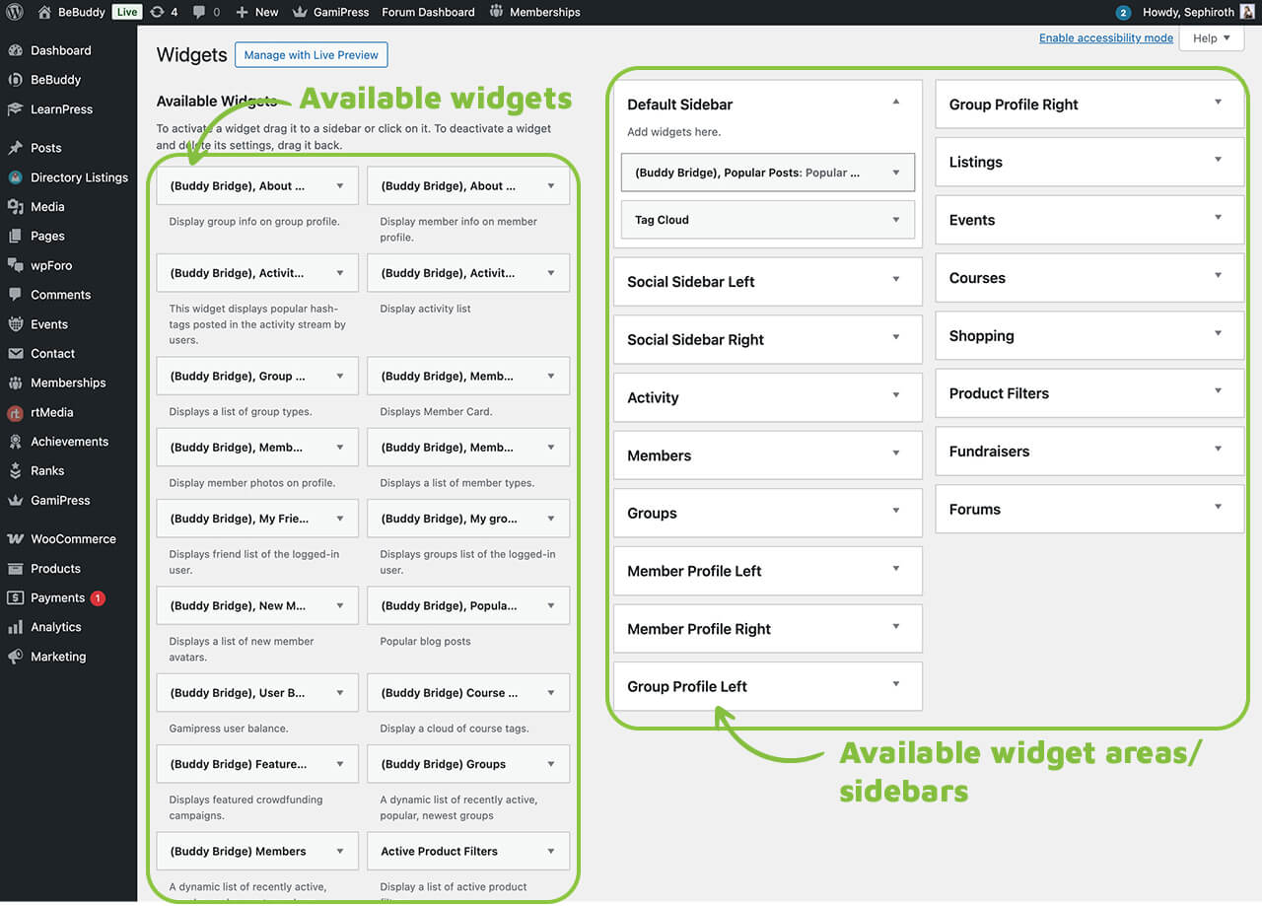
Task: Expand the Forums widget area
Action: pos(1218,508)
